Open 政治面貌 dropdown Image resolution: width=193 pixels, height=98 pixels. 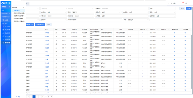[54, 12]
